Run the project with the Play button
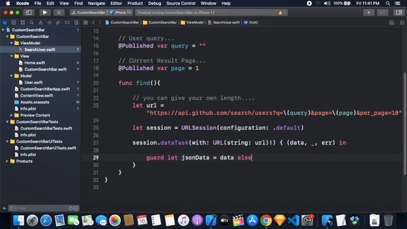Viewport: 407px width, 229px height. [45, 13]
